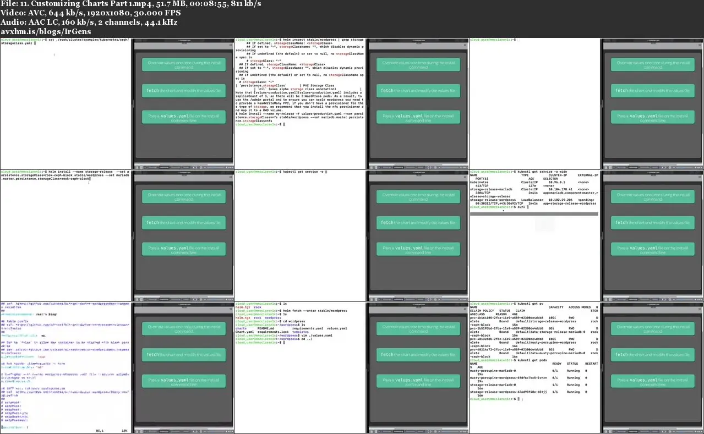704x434 pixels.
Task: Click 'Override values' card in cat storageclass.yaml thumbnail
Action: pyautogui.click(x=184, y=65)
